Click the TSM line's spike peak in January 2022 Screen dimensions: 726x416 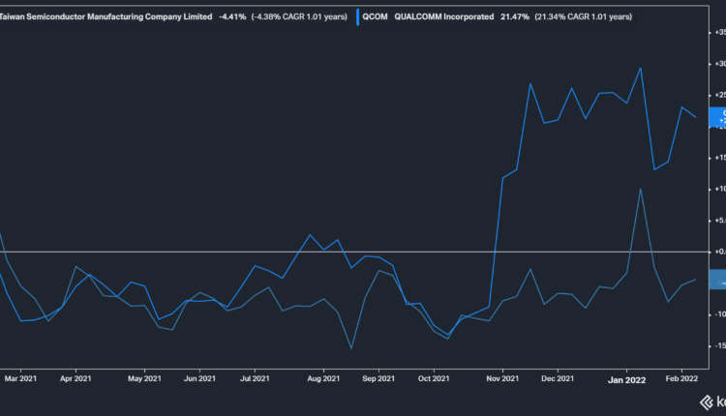[641, 189]
